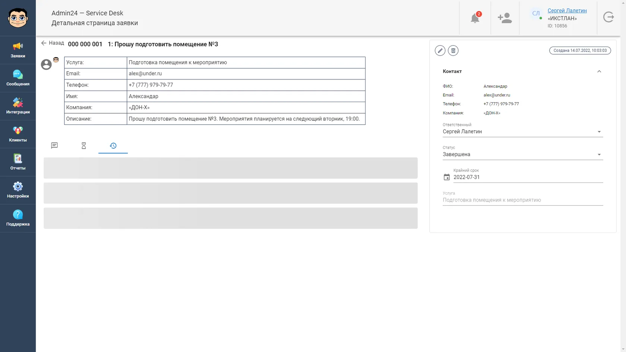Open the Заявки section in sidebar
626x352 pixels.
tap(18, 50)
